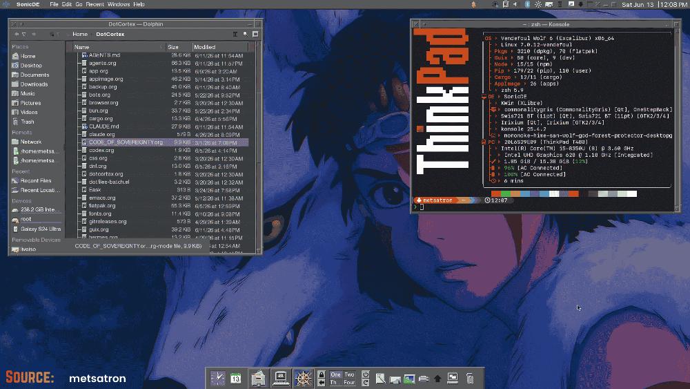Click Dolphin's back arrow navigation button
The width and height of the screenshot is (690, 389).
pos(17,35)
